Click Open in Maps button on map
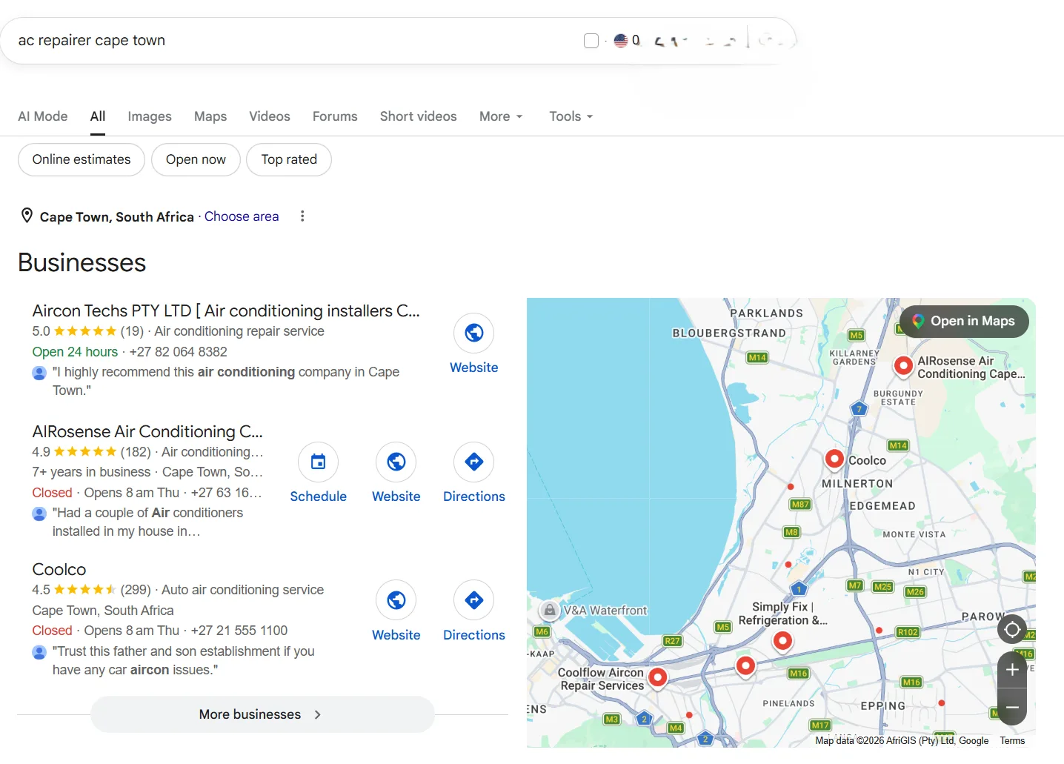The image size is (1064, 764). coord(964,322)
